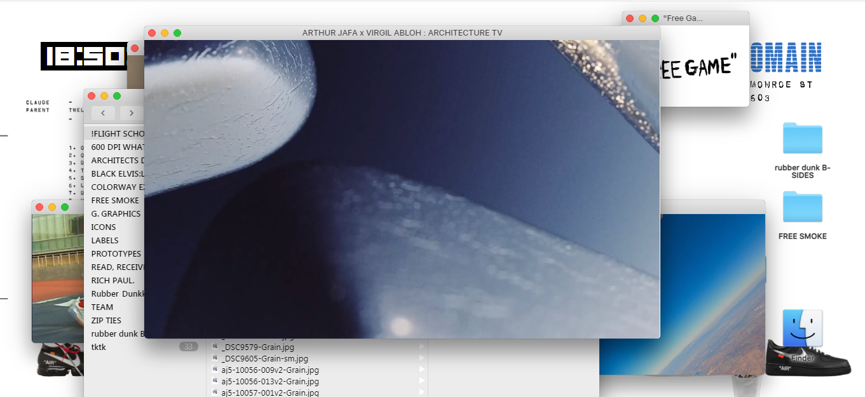Select the READ, RECEIVE… folder row
Viewport: 865px width, 397px height.
coord(114,267)
